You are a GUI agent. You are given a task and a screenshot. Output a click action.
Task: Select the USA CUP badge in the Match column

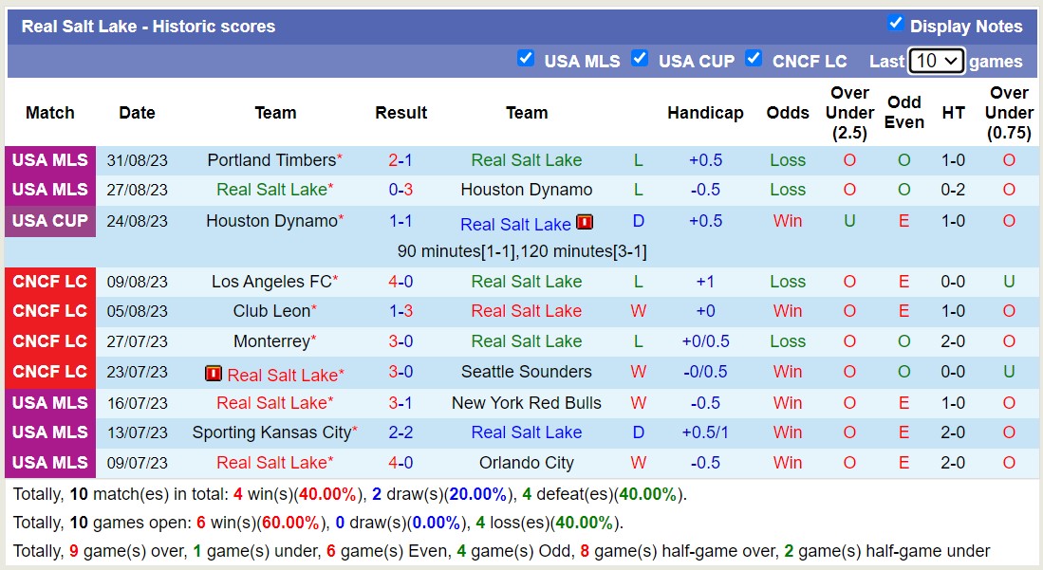49,221
